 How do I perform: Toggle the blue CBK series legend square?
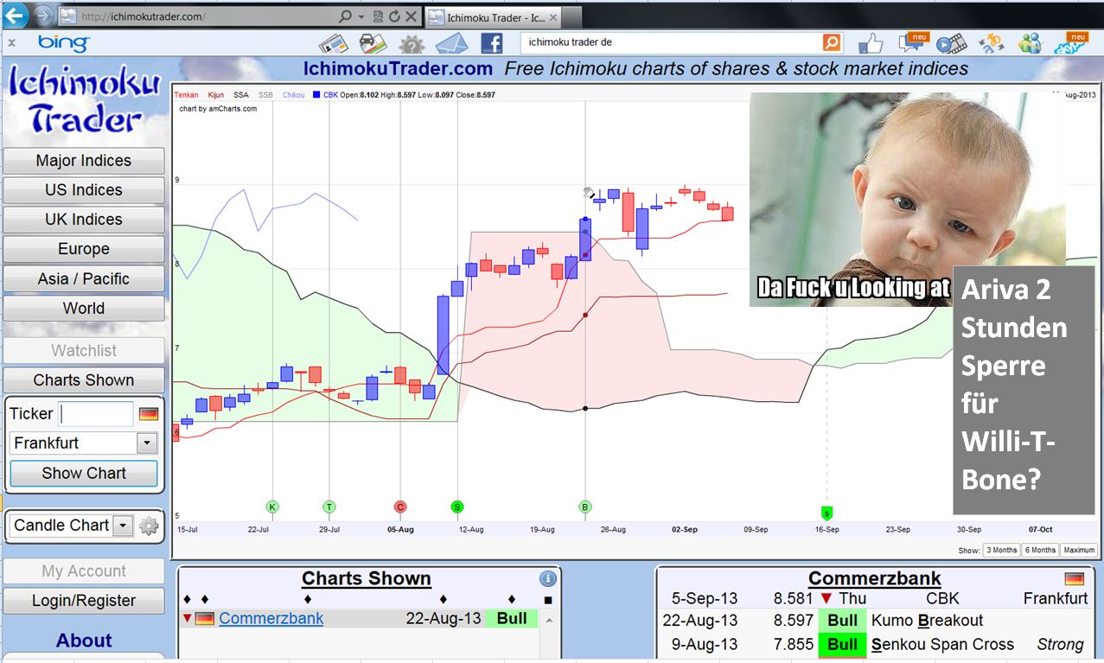tap(317, 95)
